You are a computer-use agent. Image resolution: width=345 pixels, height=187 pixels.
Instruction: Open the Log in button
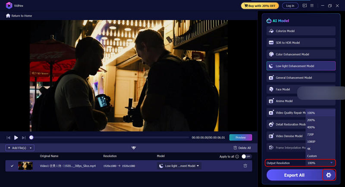point(290,6)
